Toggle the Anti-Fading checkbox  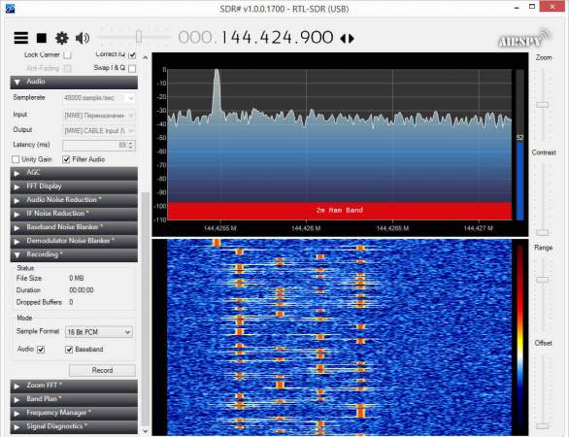[67, 69]
